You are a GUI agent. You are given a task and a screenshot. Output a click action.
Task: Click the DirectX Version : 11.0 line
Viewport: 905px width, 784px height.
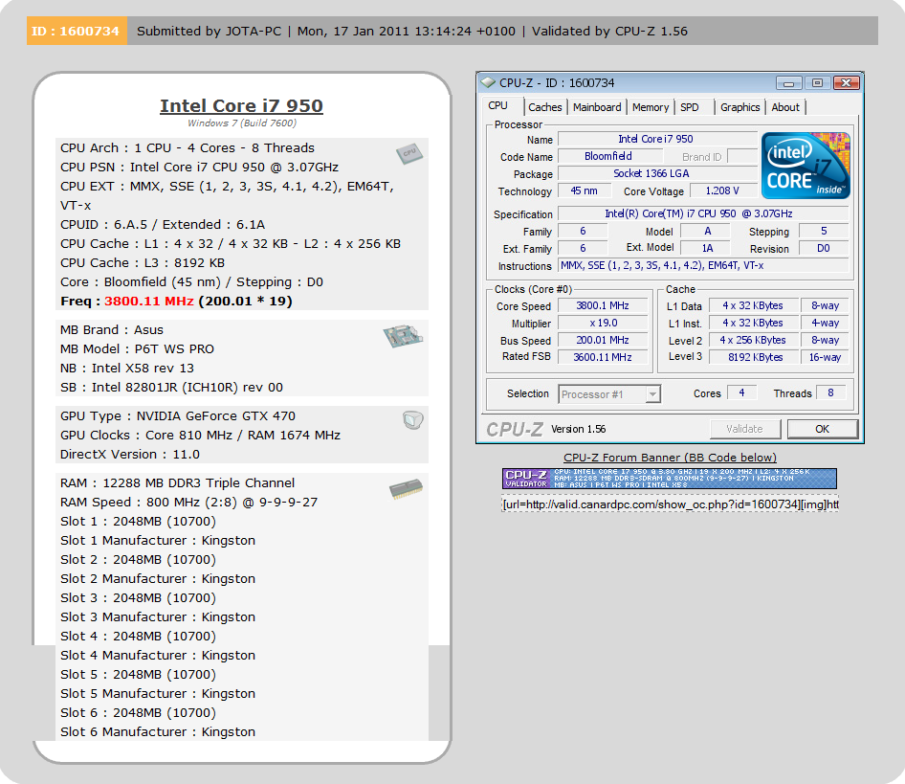click(130, 454)
